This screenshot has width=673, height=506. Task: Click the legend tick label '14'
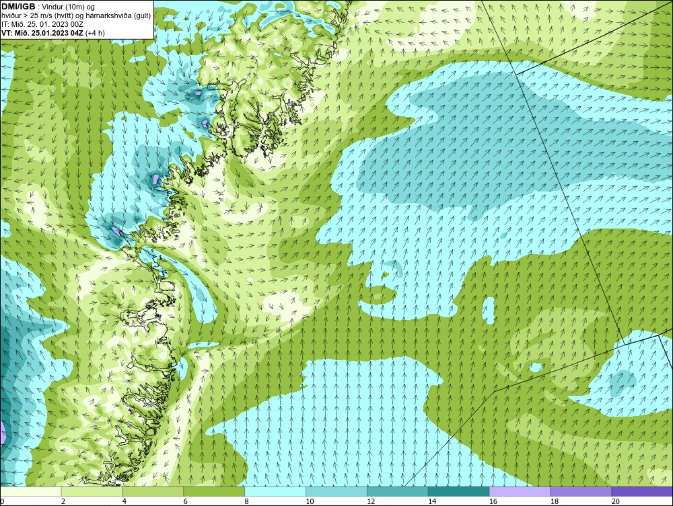pos(432,501)
